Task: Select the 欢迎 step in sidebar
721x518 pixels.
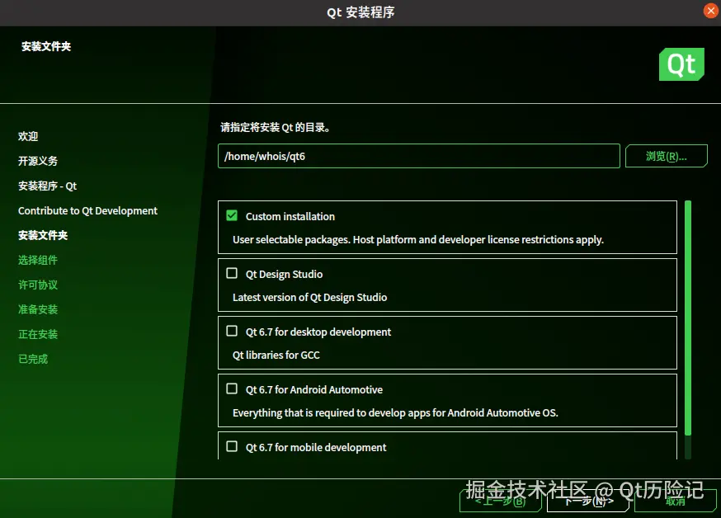Action: [28, 136]
